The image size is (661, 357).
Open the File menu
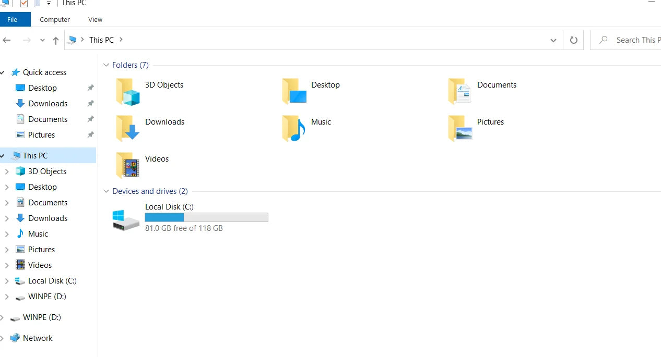(x=13, y=20)
